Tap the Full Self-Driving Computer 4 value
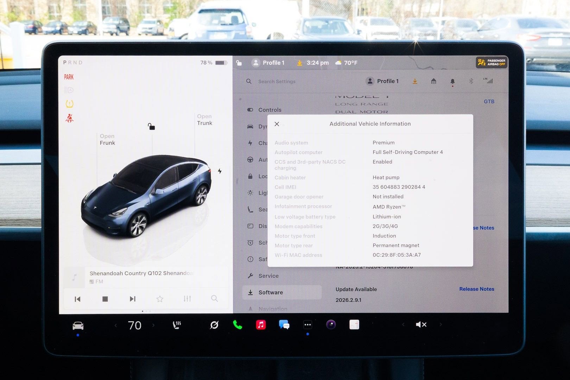 pos(407,152)
